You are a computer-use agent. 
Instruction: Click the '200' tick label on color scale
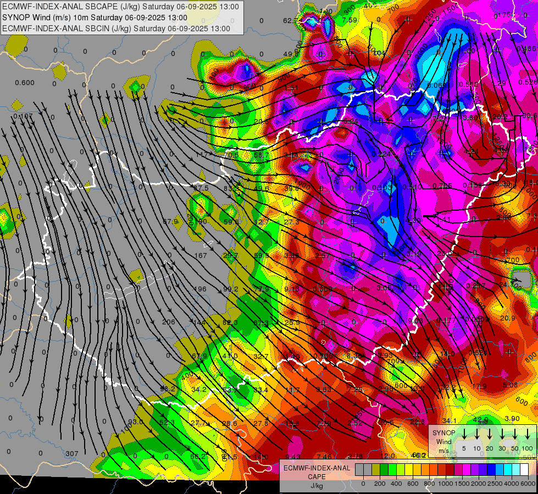pyautogui.click(x=380, y=484)
